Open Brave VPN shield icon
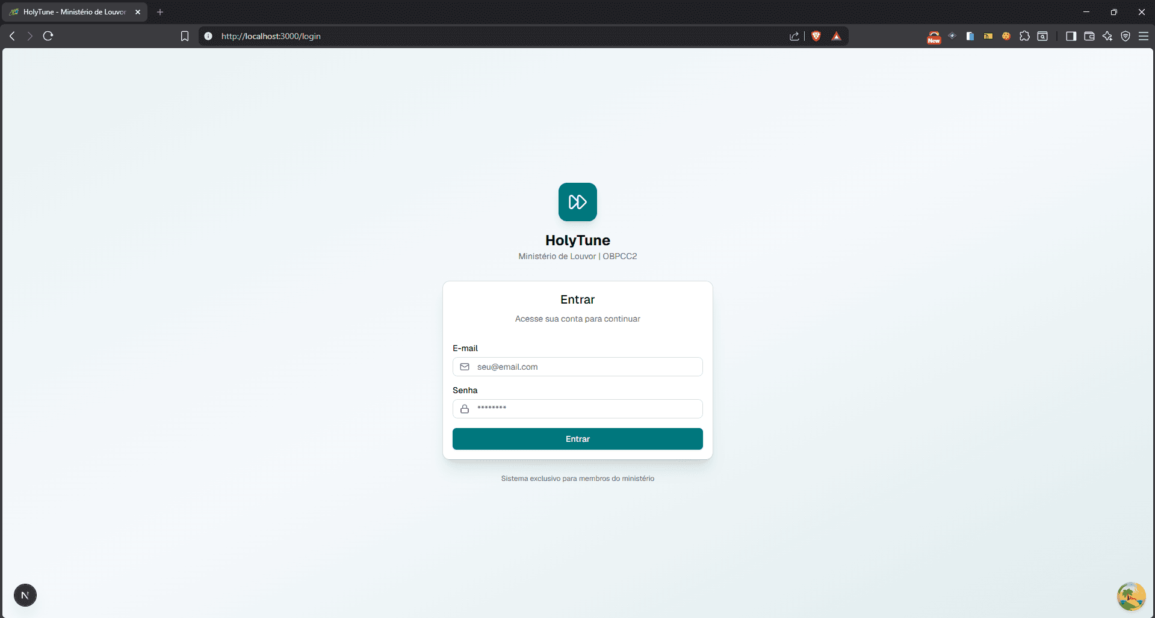Screen dimensions: 1155x618 1126,36
